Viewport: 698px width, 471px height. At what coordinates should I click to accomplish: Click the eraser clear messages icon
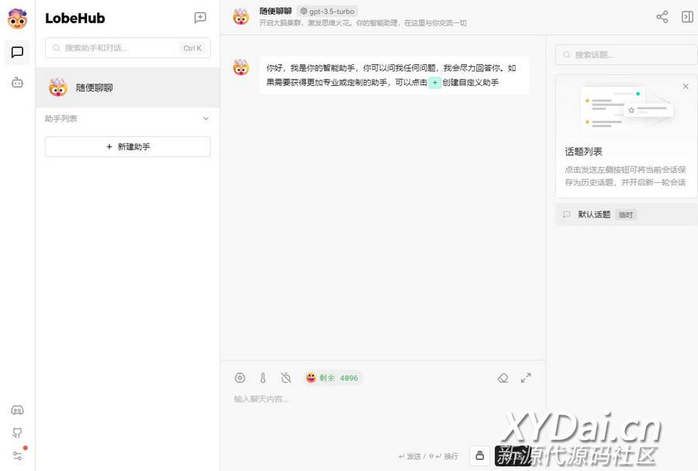pos(503,378)
